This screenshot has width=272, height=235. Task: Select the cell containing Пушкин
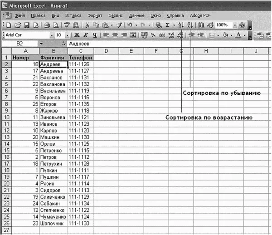53,177
